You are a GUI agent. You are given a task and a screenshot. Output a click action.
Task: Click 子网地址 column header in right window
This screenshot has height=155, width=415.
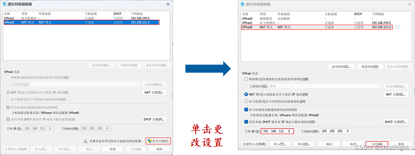378,14
